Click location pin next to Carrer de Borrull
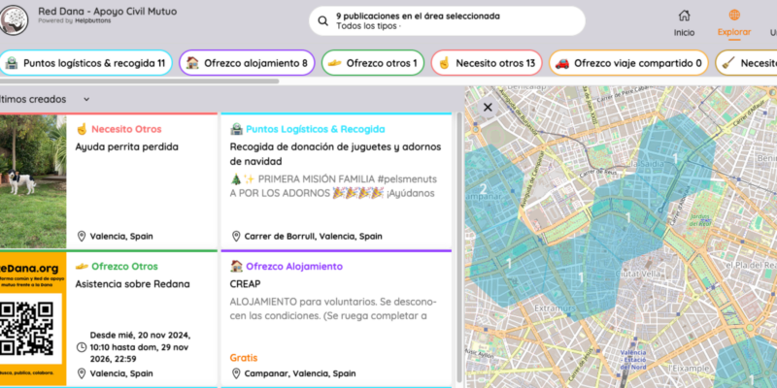The image size is (777, 388). [236, 236]
